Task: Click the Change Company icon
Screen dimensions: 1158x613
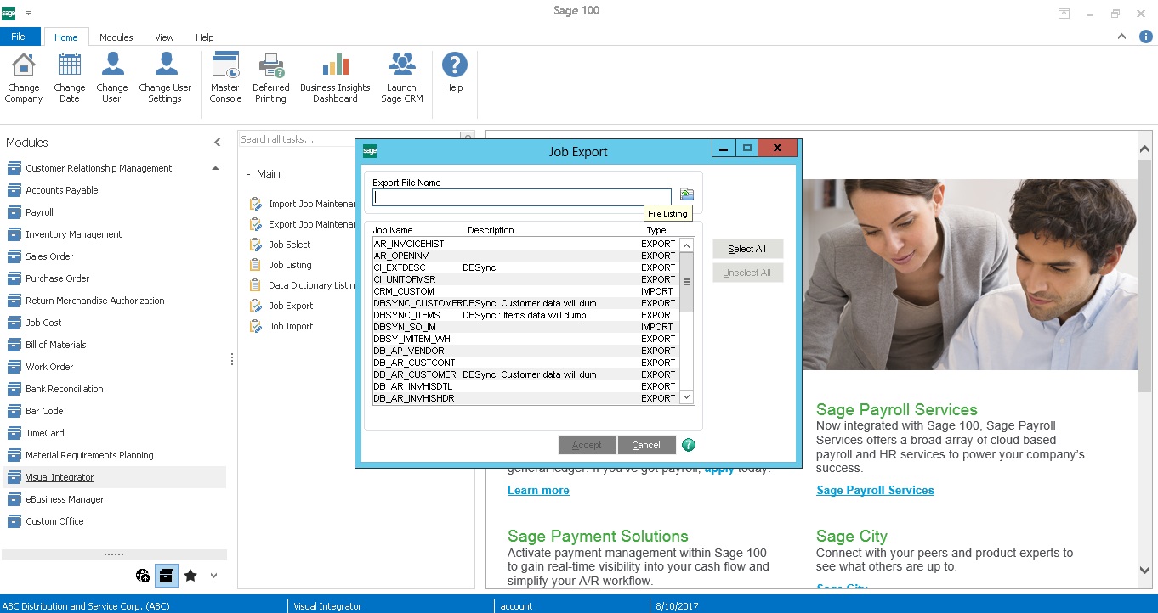Action: click(x=24, y=66)
